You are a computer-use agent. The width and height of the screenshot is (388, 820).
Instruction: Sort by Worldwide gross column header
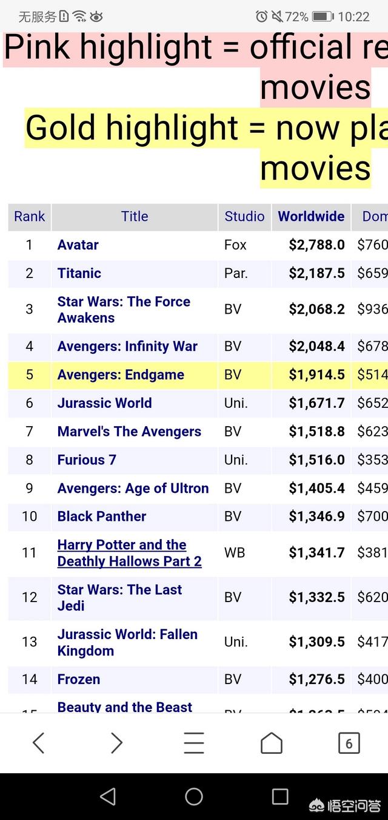311,217
